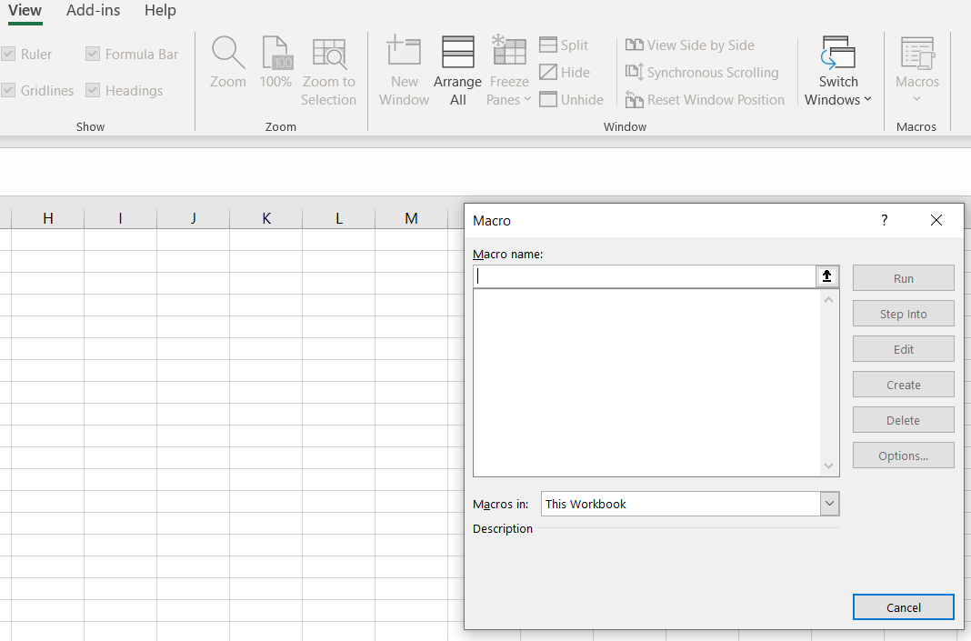Click the collapse-dialog arrow beside Macro name
This screenshot has width=971, height=641.
tap(826, 276)
